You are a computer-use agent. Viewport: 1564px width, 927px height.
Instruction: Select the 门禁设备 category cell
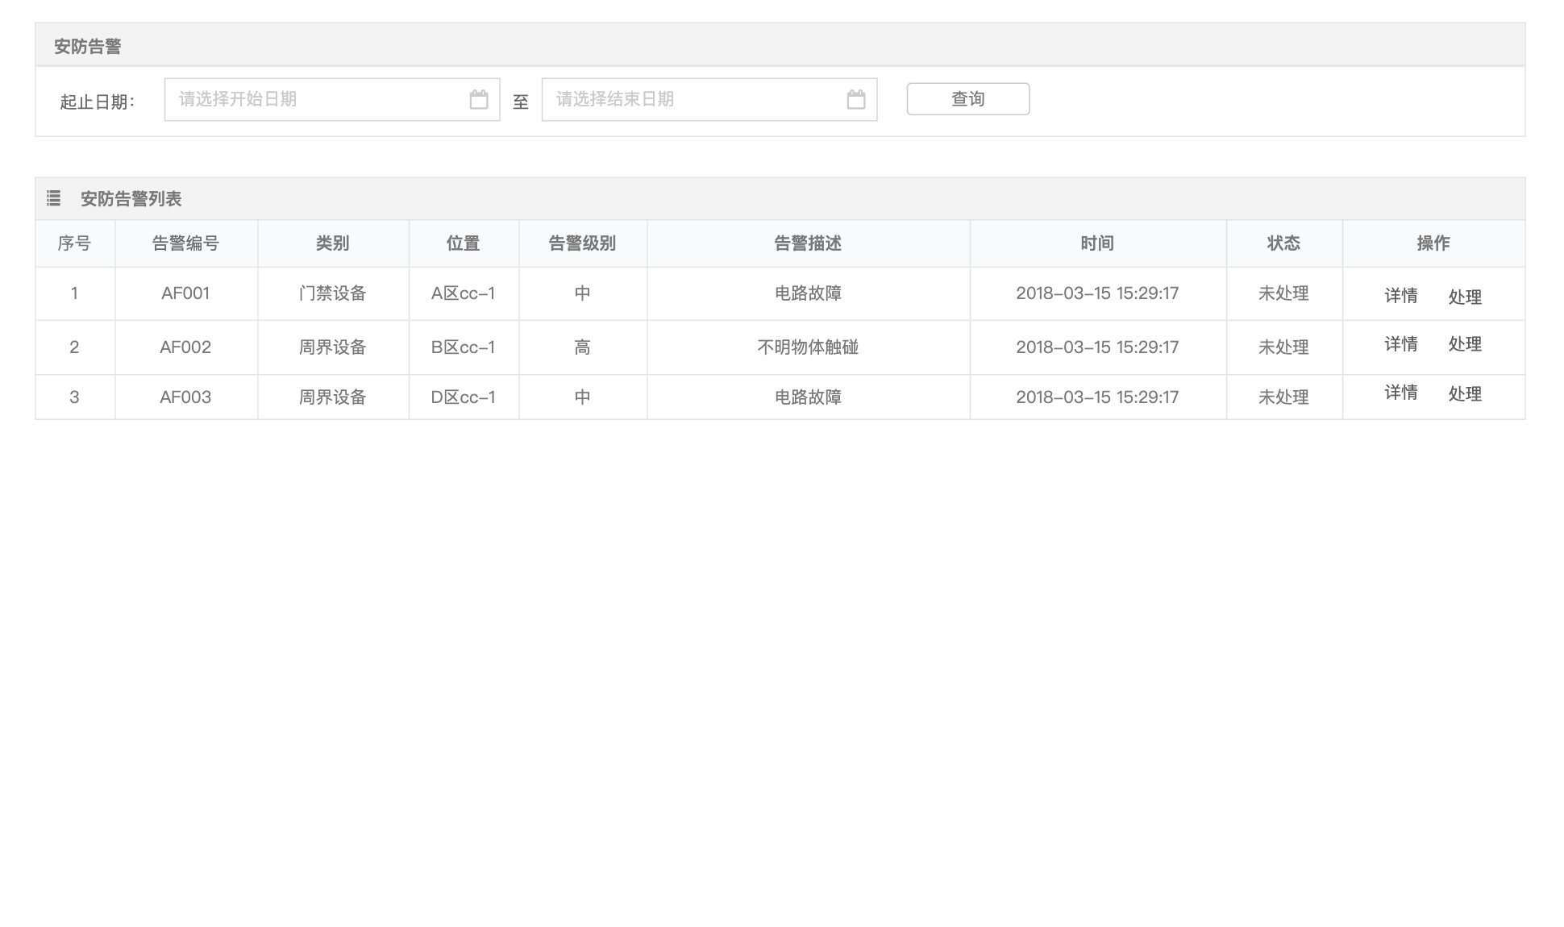[x=332, y=293]
